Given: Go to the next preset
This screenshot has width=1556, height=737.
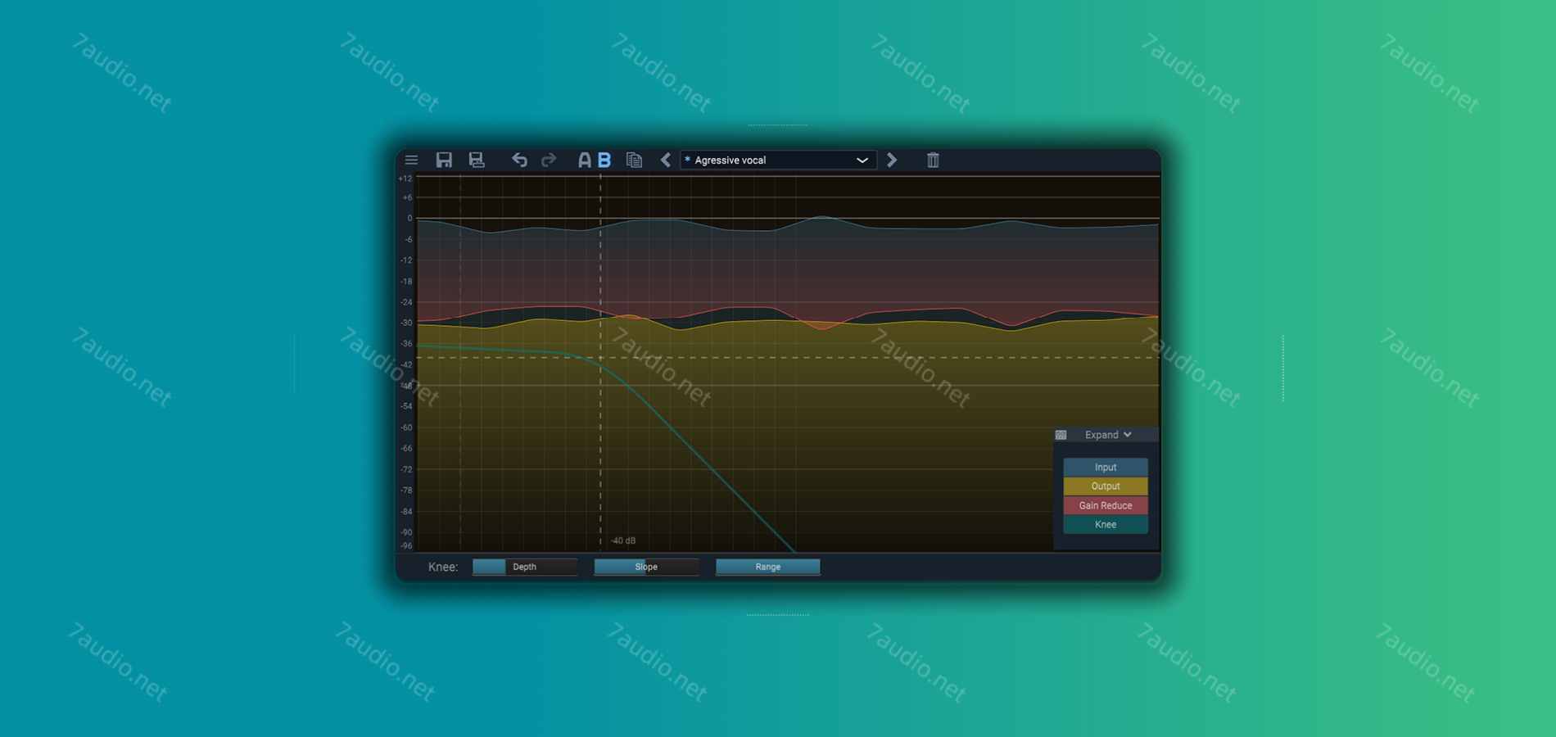Looking at the screenshot, I should point(892,160).
